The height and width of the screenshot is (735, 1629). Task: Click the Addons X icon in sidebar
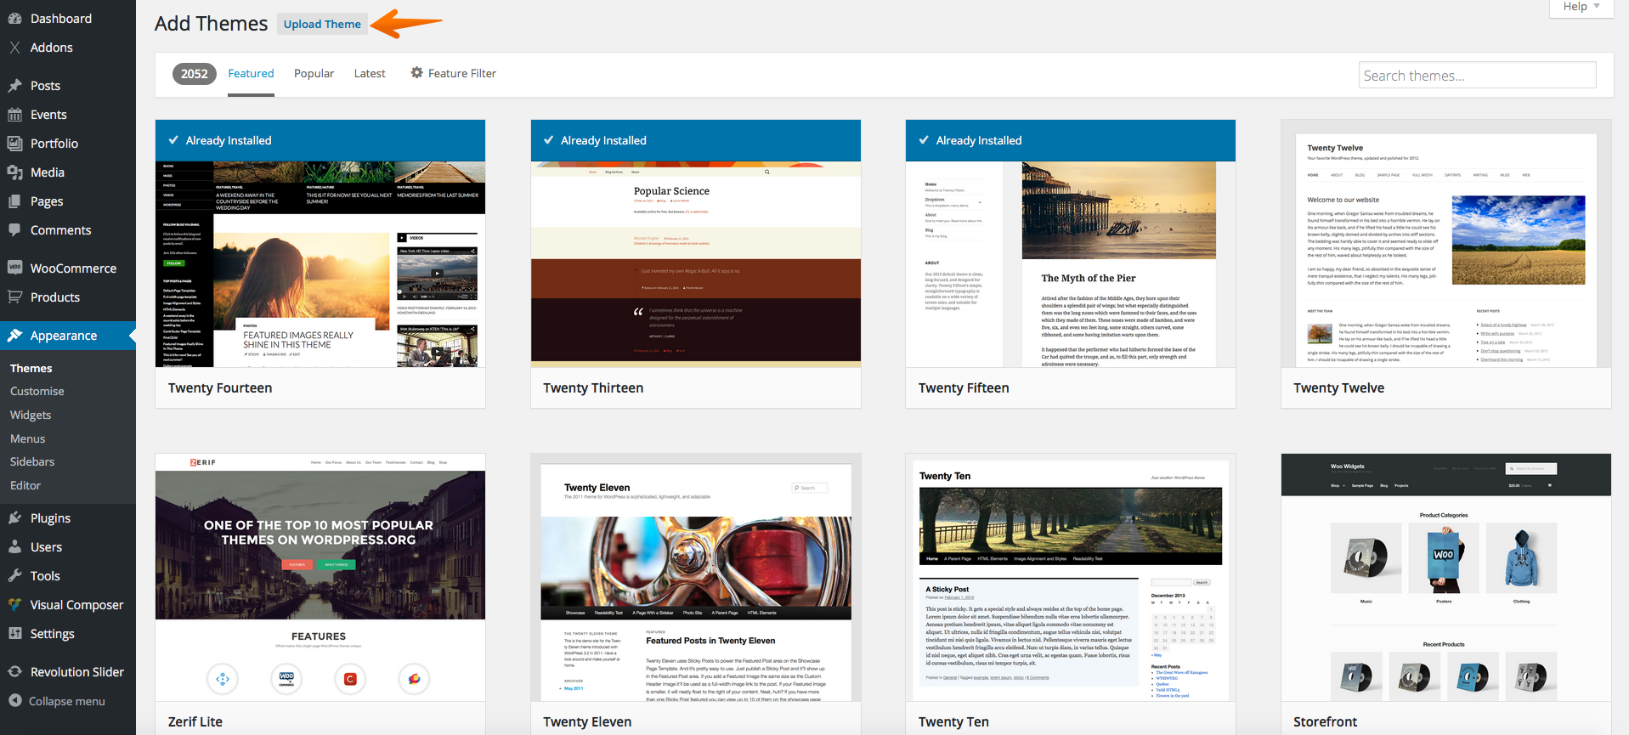pos(14,48)
